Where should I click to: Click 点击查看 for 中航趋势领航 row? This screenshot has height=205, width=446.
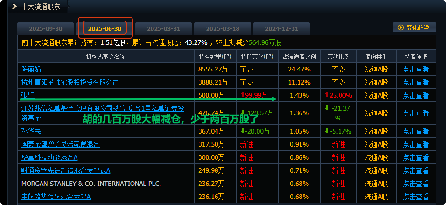(x=416, y=197)
